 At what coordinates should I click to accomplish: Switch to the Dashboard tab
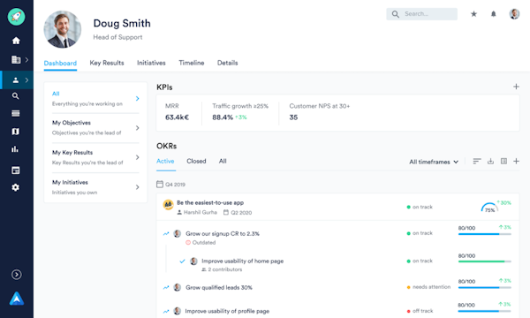(x=60, y=64)
